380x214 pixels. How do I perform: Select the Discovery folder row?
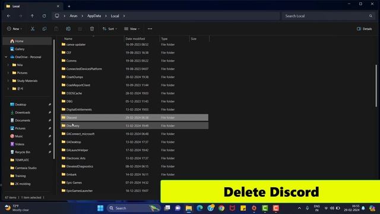(x=134, y=125)
